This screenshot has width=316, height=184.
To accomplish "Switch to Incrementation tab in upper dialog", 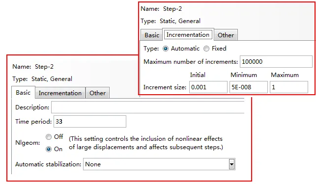I will pyautogui.click(x=188, y=35).
